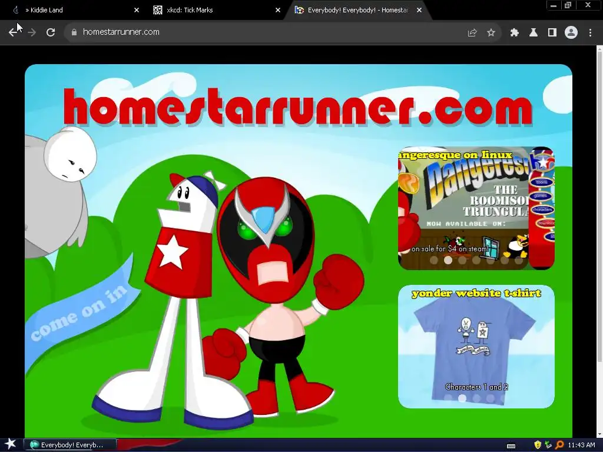This screenshot has width=603, height=452.
Task: Open the Chrome three-dot menu
Action: click(x=590, y=33)
